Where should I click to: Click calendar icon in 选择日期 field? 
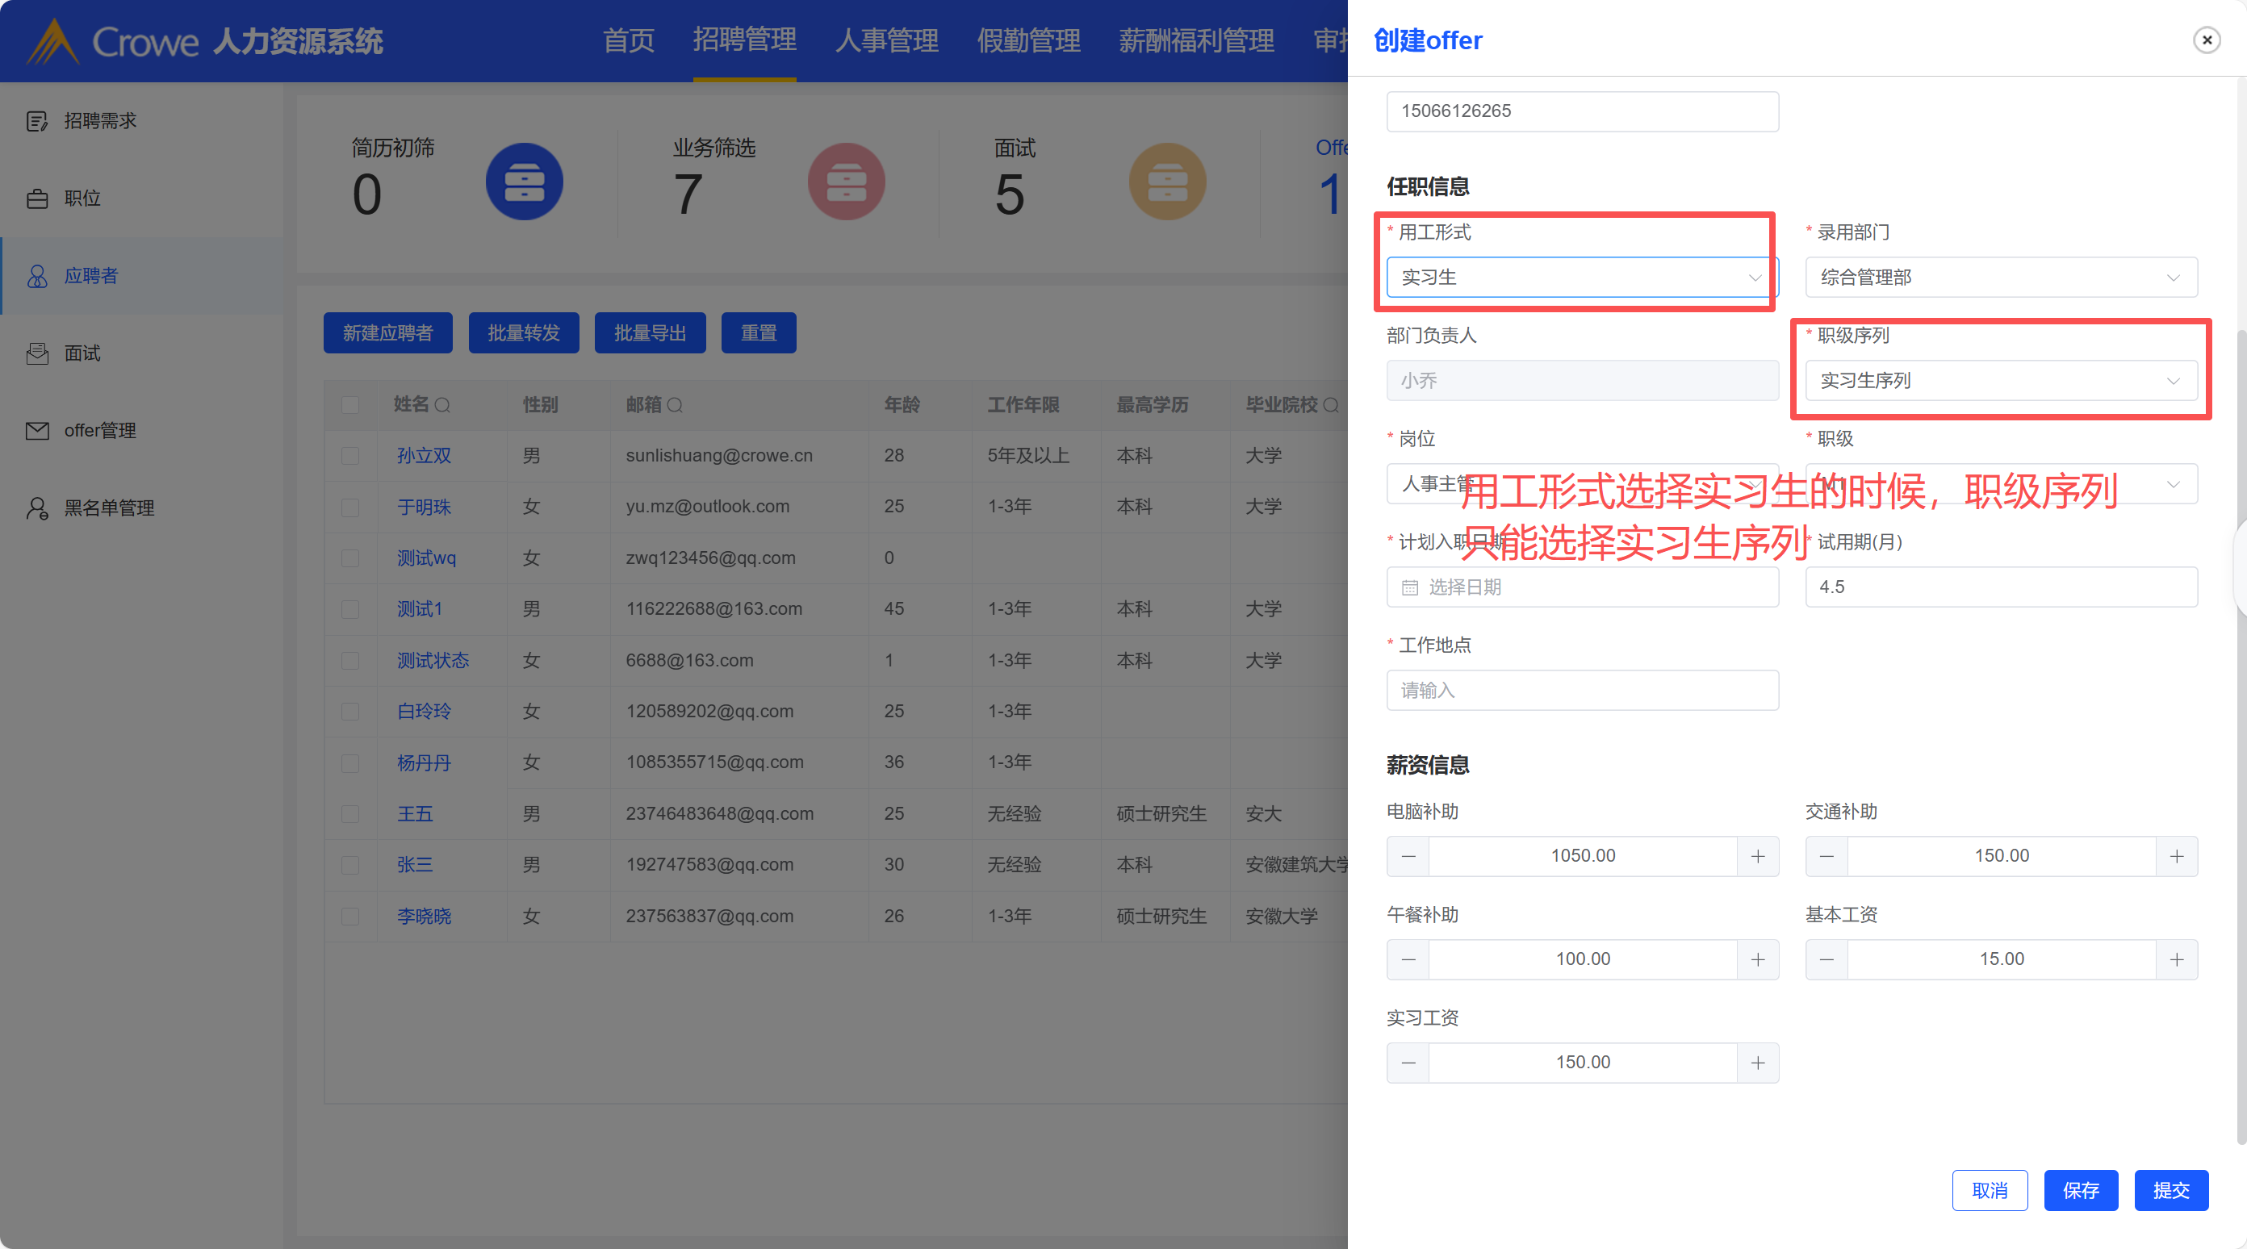point(1409,588)
